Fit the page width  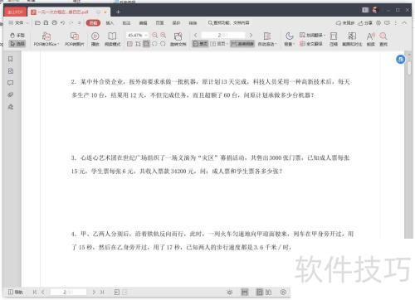point(138,44)
